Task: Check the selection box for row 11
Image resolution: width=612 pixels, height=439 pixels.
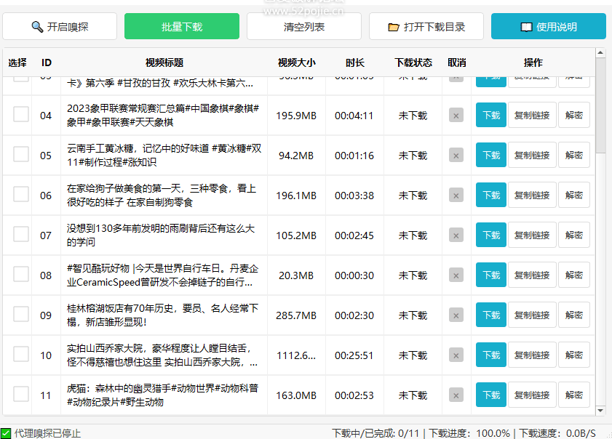Action: 21,395
